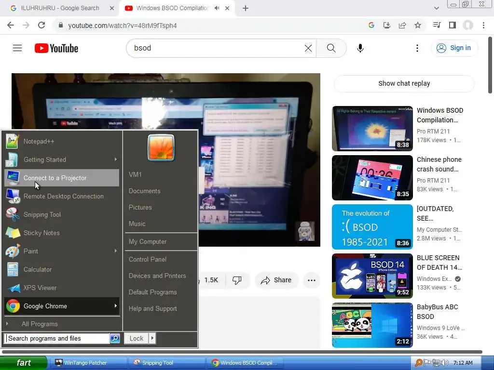Open Sticky Notes in the start menu

click(62, 233)
